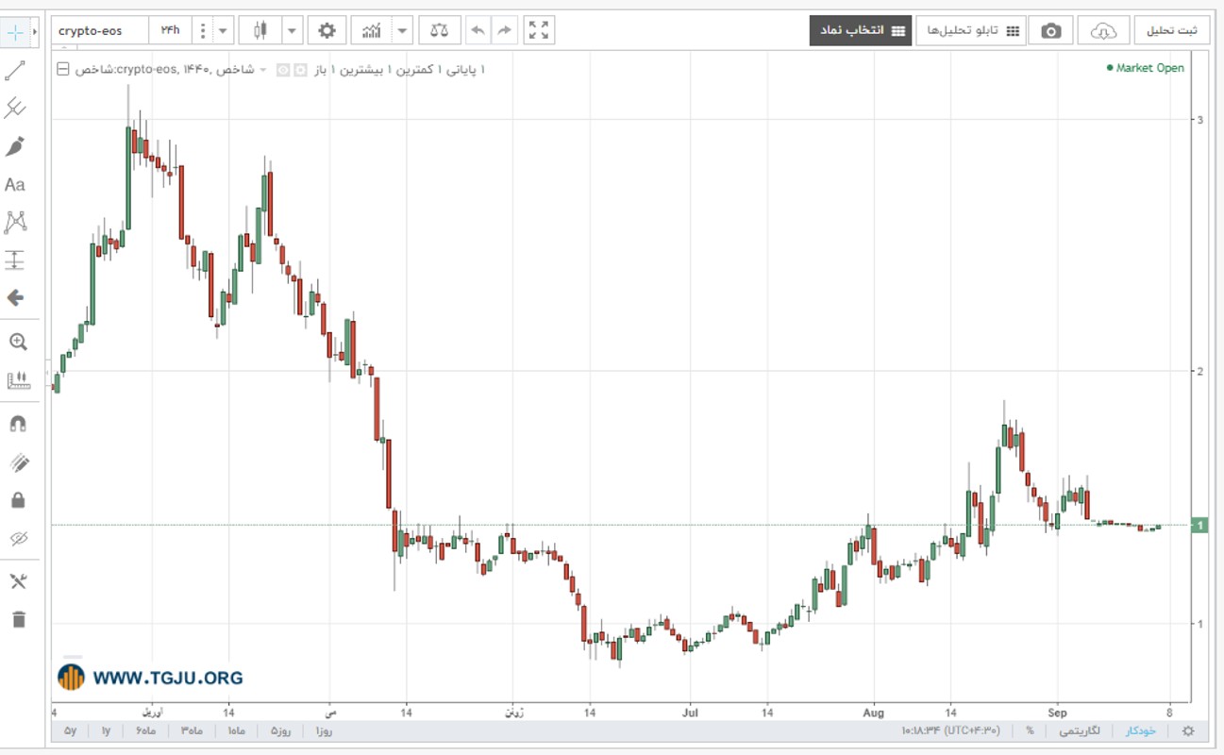Click the trash remove drawings icon

17,620
